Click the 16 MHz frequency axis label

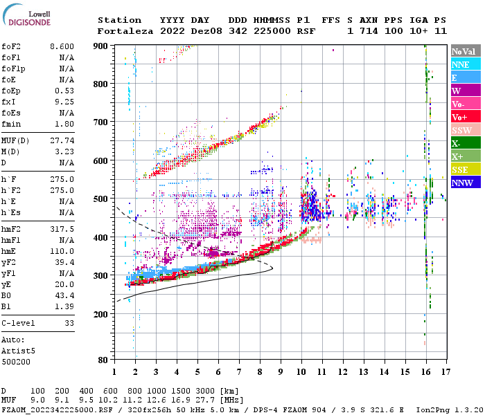click(x=426, y=372)
